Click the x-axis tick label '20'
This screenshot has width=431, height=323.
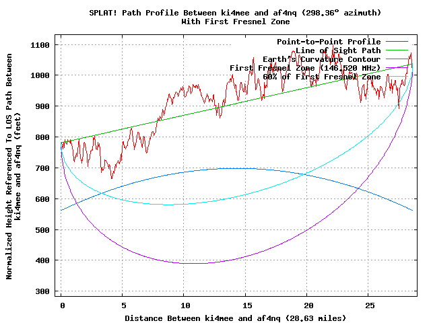click(x=308, y=306)
